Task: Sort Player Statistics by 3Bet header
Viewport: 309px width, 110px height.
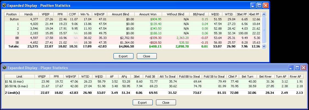Action: point(137,77)
